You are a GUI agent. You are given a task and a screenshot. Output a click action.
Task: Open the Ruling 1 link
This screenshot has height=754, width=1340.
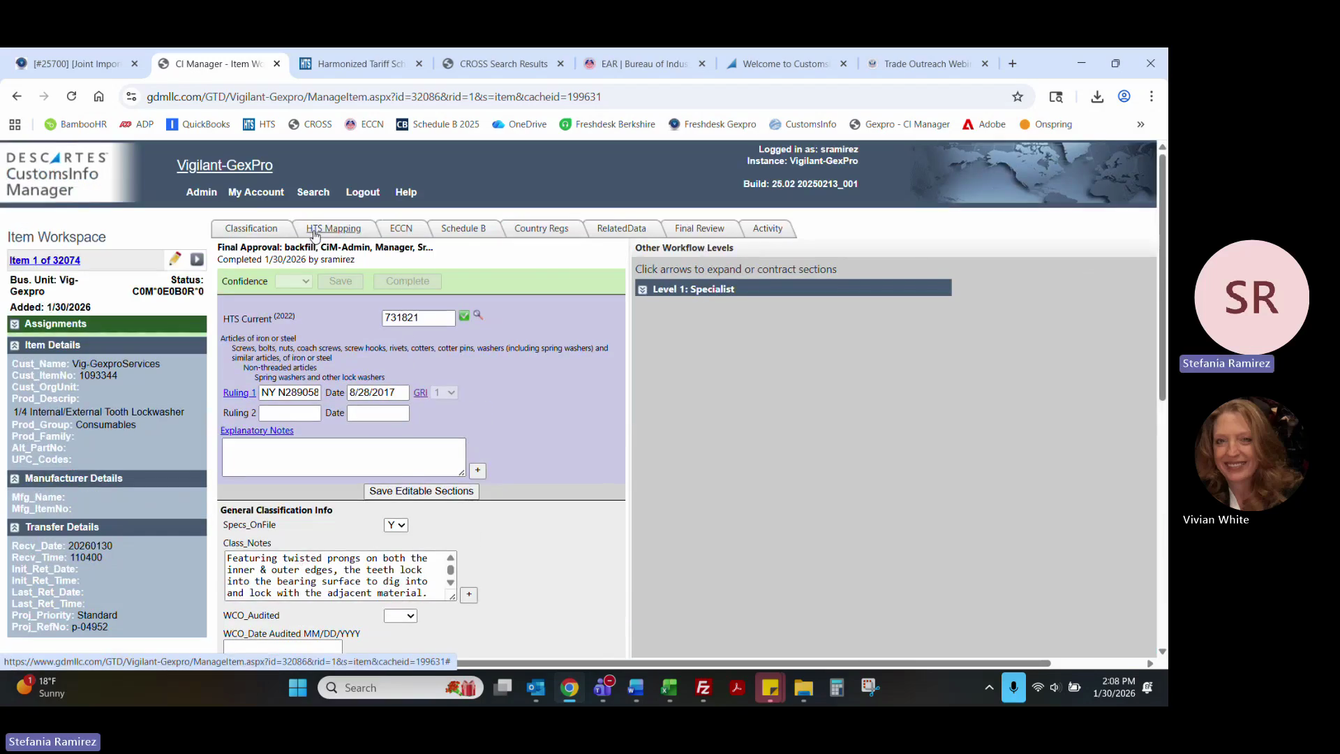[239, 393]
